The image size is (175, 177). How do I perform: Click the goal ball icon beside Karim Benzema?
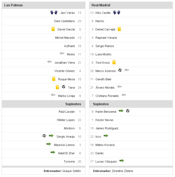coord(127,111)
